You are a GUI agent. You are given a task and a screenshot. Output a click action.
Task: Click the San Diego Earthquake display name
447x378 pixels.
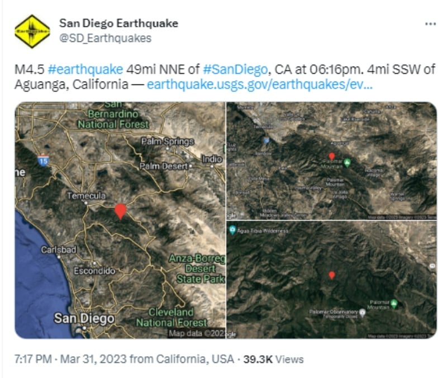[x=118, y=23]
